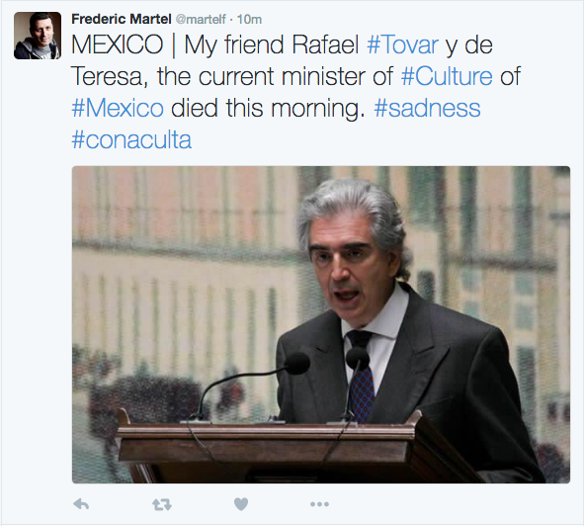Open the #Culture hashtag
584x526 pixels.
(x=447, y=76)
